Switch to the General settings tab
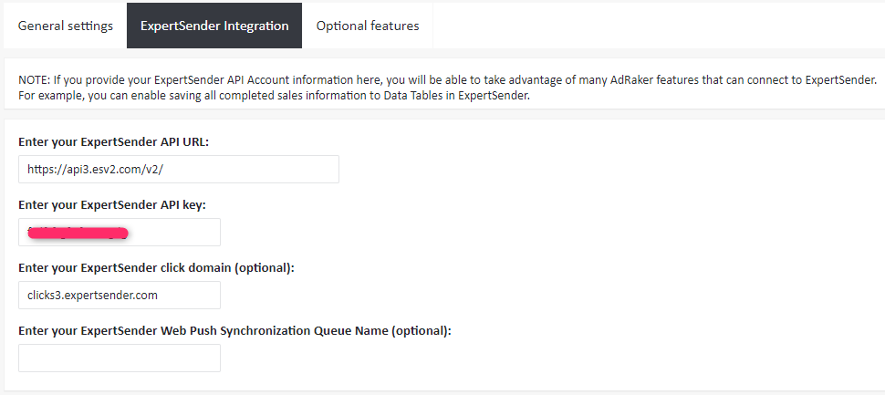 (x=66, y=26)
